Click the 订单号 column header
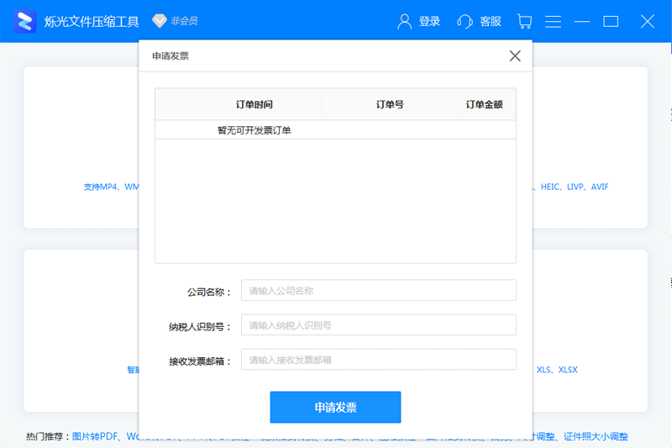The height and width of the screenshot is (448, 672). [x=390, y=105]
